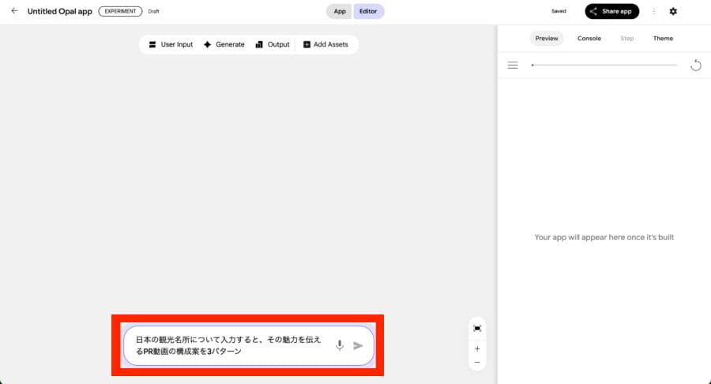Open the Theme tab
Screen dimensions: 711x384
[x=663, y=38]
